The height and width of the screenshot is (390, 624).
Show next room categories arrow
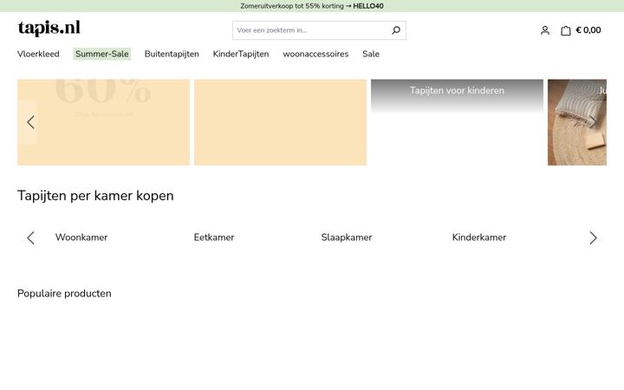point(593,237)
